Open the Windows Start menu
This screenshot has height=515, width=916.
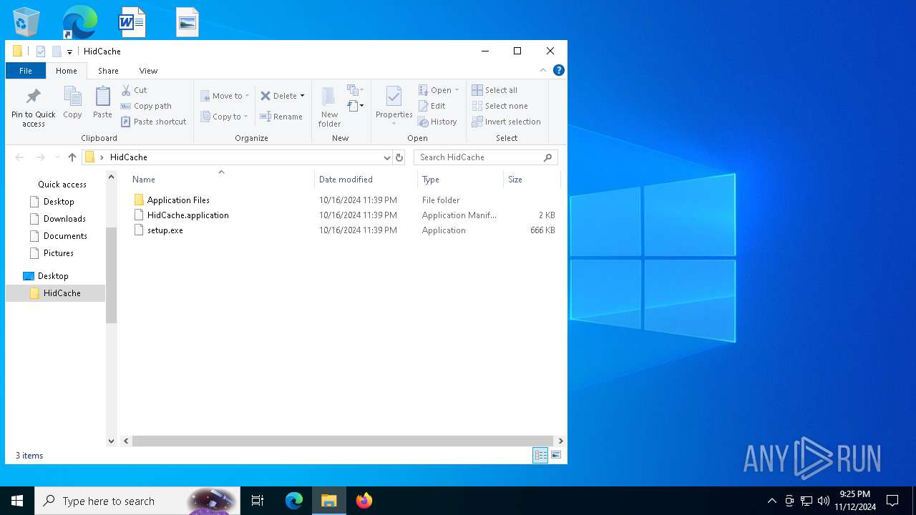pos(17,501)
